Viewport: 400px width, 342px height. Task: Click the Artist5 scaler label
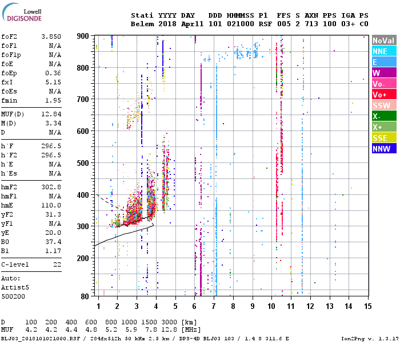tap(15, 287)
